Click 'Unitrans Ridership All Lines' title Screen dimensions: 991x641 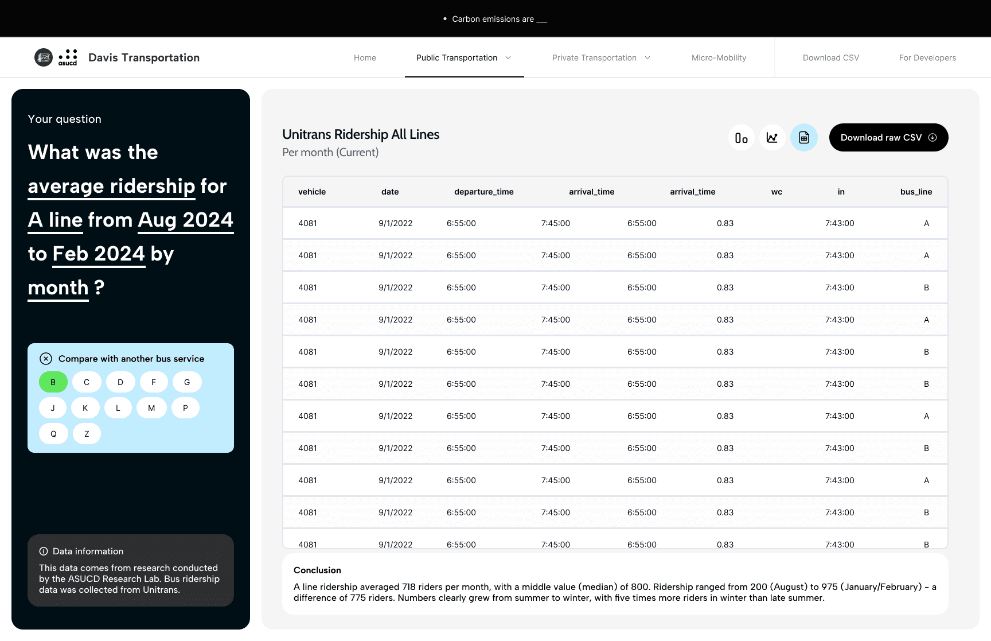point(361,134)
